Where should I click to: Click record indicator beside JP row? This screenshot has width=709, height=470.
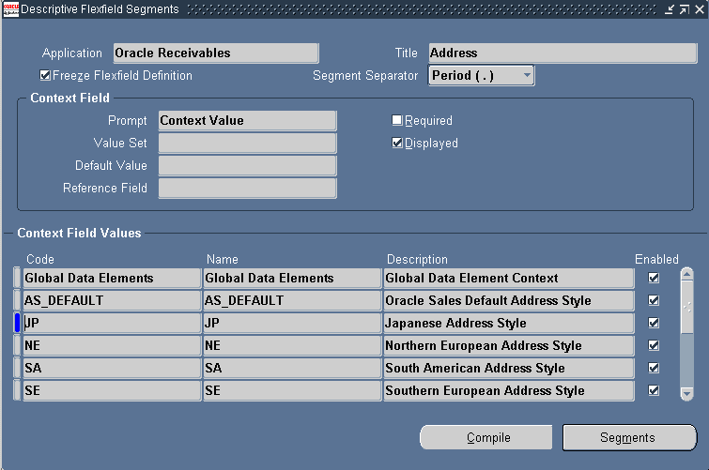coord(17,323)
